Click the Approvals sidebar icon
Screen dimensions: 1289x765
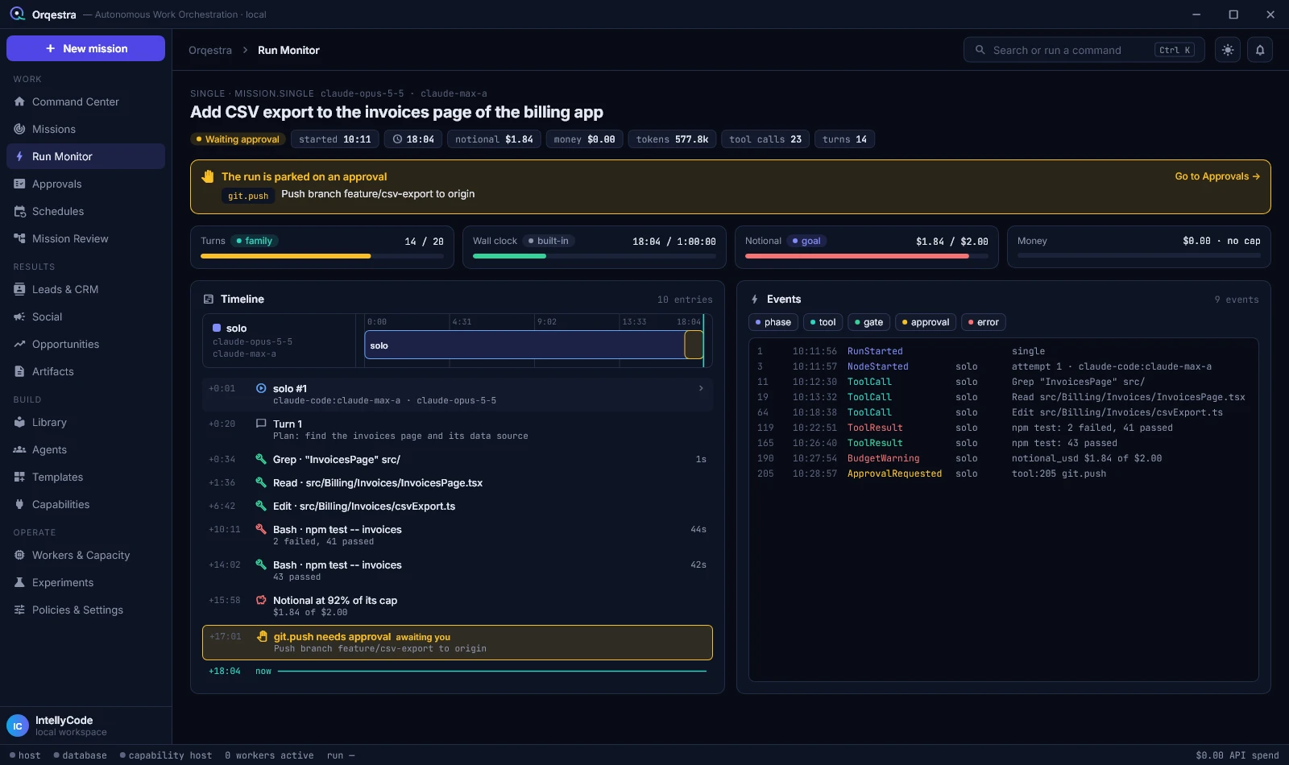click(20, 184)
